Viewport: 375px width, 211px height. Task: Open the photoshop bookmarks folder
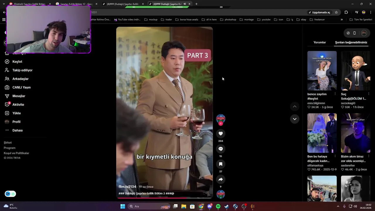tap(228, 20)
